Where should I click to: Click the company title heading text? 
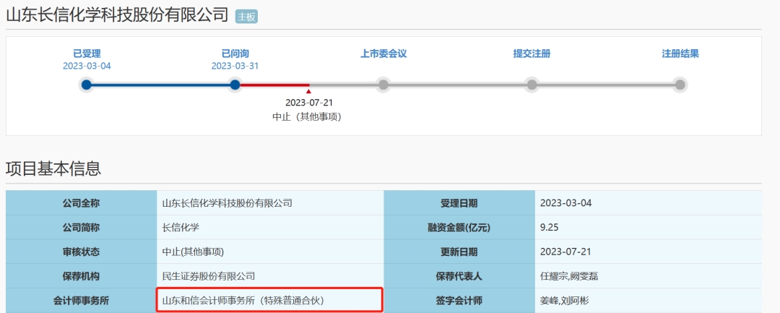point(117,15)
